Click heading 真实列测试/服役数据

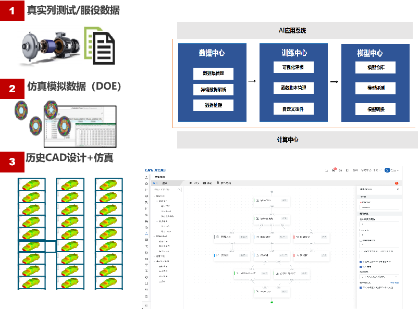(73, 10)
